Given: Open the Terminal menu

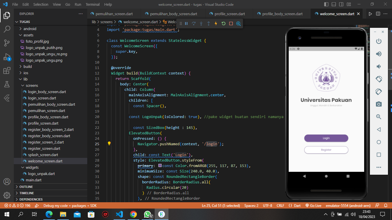Looking at the screenshot, I should [x=92, y=4].
